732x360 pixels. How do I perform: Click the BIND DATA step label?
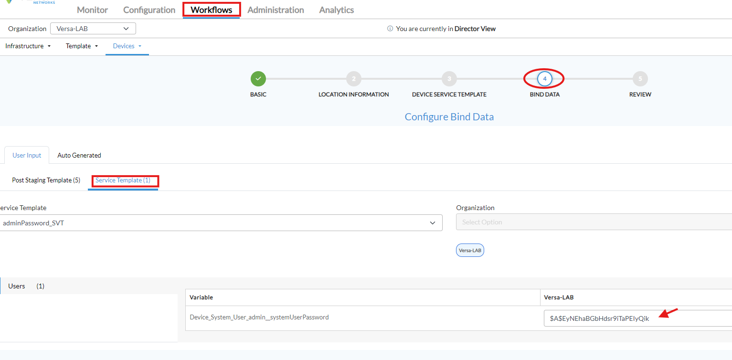tap(545, 95)
